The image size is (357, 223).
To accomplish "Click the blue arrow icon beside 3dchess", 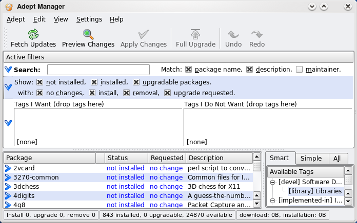I will (8, 187).
